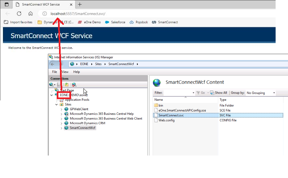Image resolution: width=288 pixels, height=178 pixels.
Task: Select the bin folder in content list
Action: [x=161, y=105]
